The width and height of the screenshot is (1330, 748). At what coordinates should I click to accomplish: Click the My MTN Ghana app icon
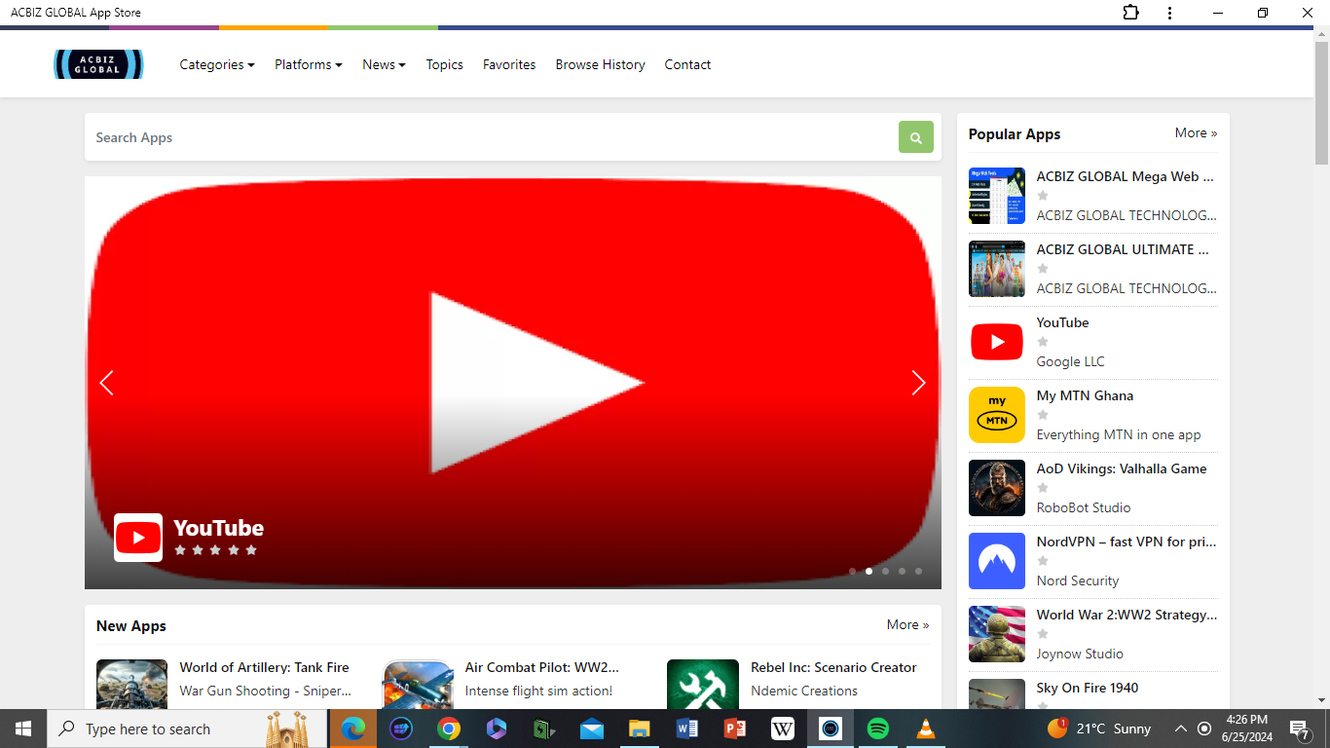997,415
